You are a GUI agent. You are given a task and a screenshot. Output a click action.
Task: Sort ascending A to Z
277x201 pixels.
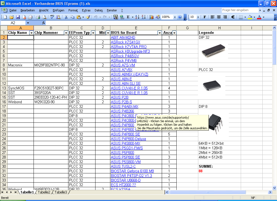[137, 17]
